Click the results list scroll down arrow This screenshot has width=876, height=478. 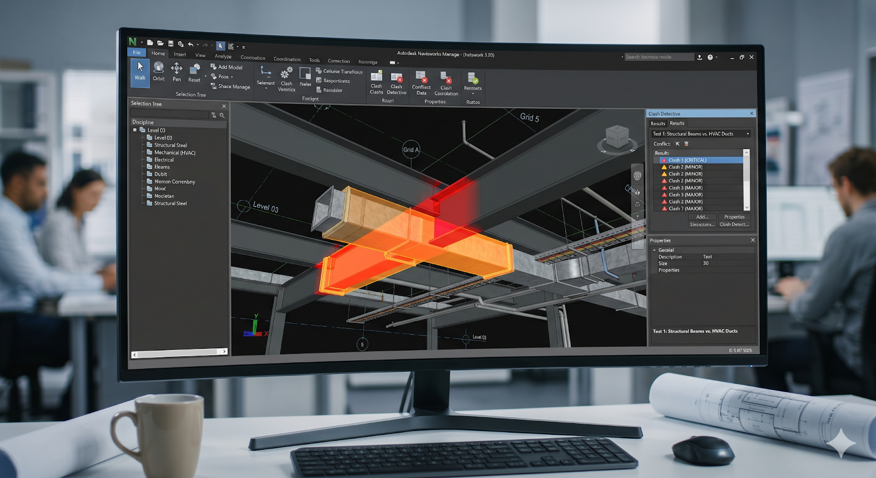[x=746, y=208]
